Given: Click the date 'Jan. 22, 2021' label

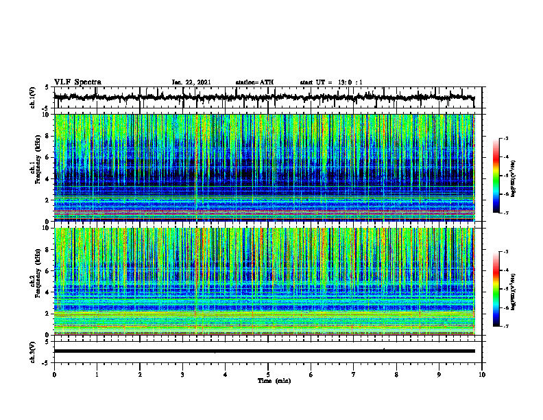Looking at the screenshot, I should coord(191,82).
